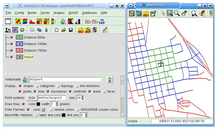This screenshot has height=131, width=218.
Task: Uncheck the centroids checkbox
Action: (x=70, y=92)
